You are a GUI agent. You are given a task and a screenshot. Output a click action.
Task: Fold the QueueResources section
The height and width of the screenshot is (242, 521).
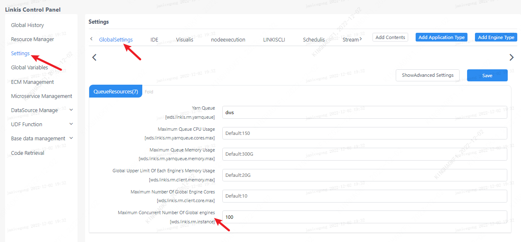[x=149, y=92]
